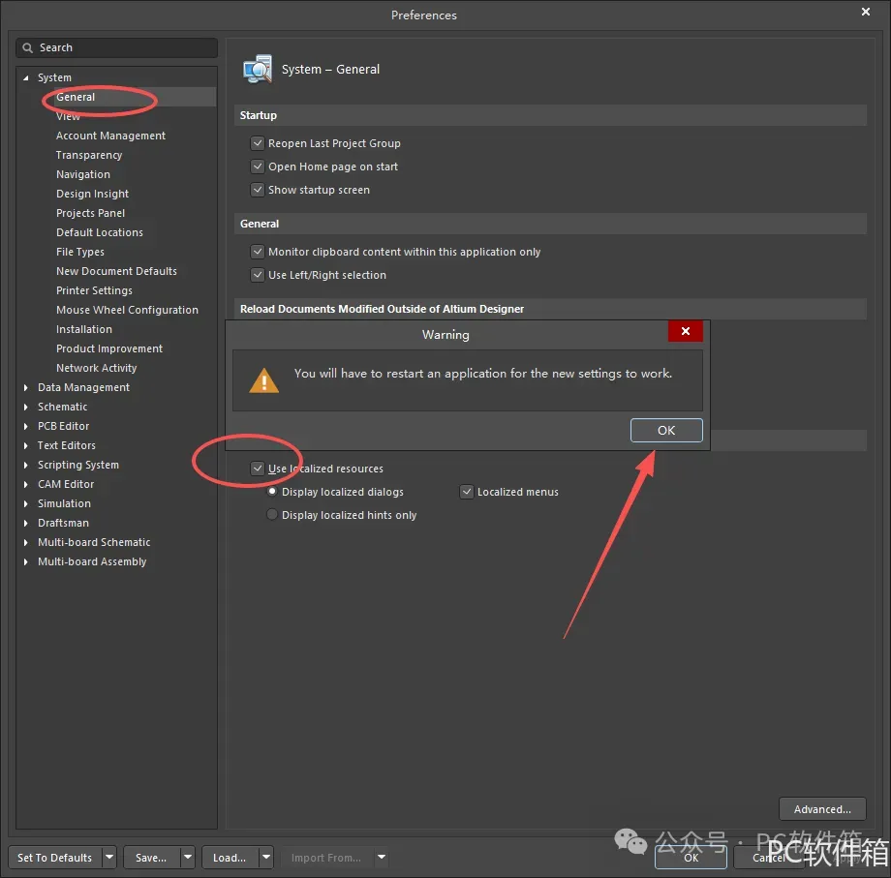Image resolution: width=891 pixels, height=878 pixels.
Task: Toggle Open Home page on start
Action: click(x=258, y=167)
